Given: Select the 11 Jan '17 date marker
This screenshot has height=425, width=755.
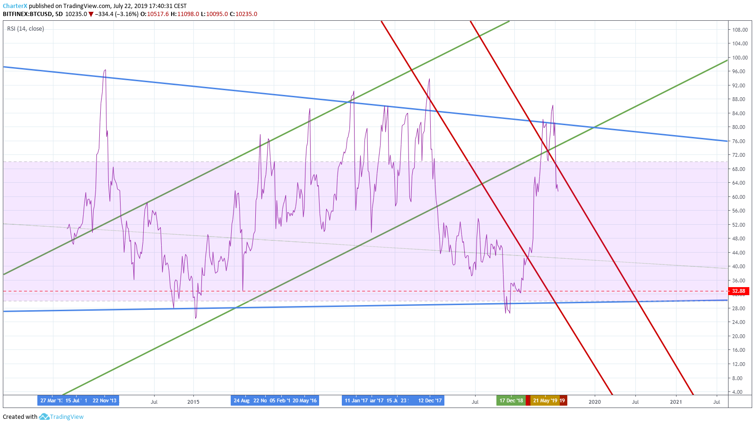Looking at the screenshot, I should tap(356, 400).
